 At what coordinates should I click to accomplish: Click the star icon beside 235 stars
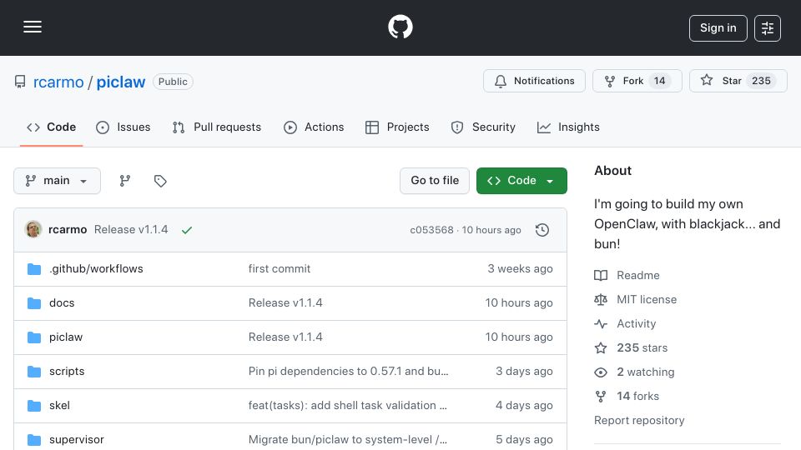pos(601,348)
